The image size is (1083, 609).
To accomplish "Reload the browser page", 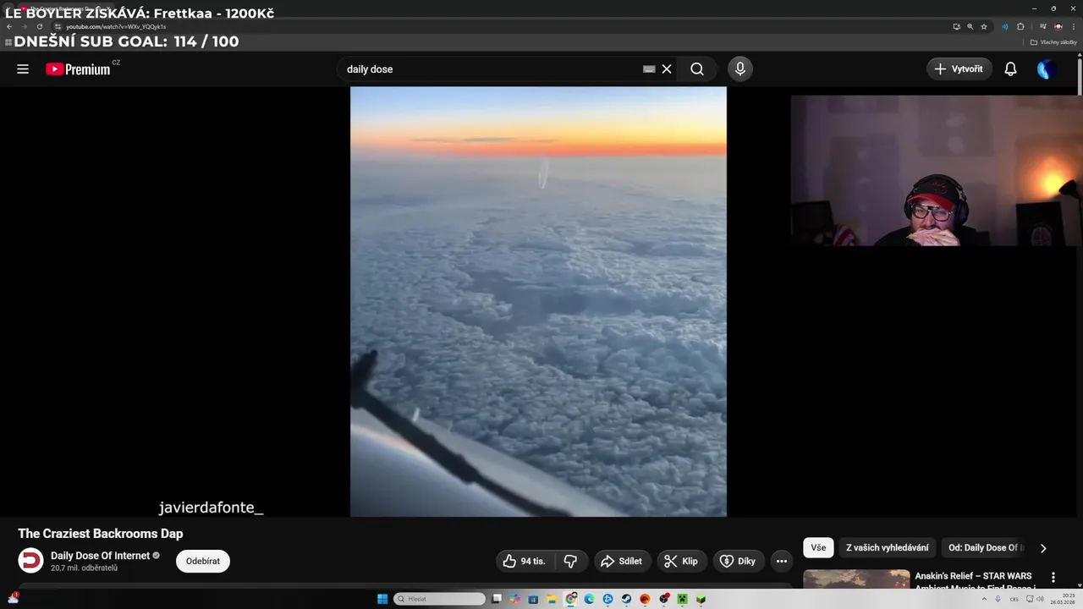I will [39, 27].
